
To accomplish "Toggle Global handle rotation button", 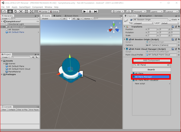I will (54, 12).
